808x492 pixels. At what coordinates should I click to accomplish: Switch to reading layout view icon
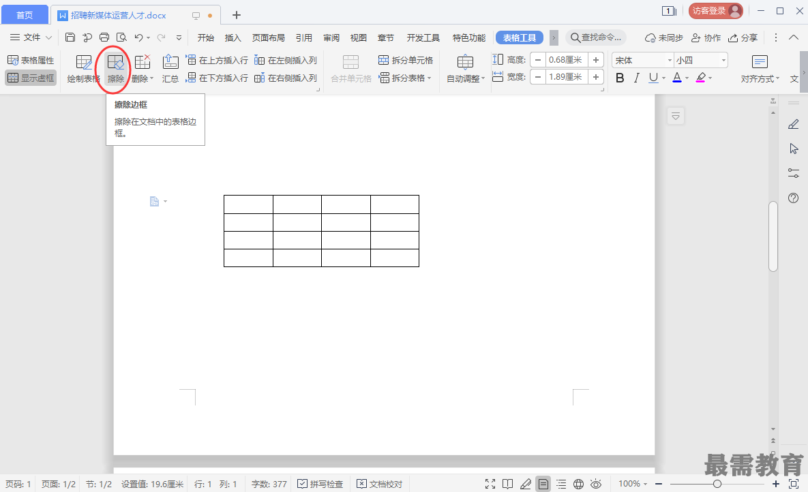(x=507, y=484)
